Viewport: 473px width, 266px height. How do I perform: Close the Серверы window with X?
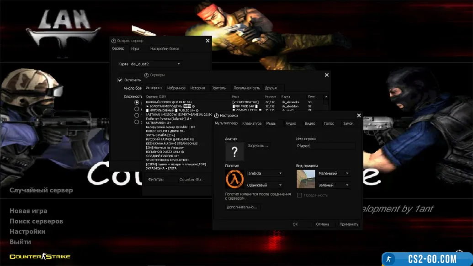(x=326, y=75)
